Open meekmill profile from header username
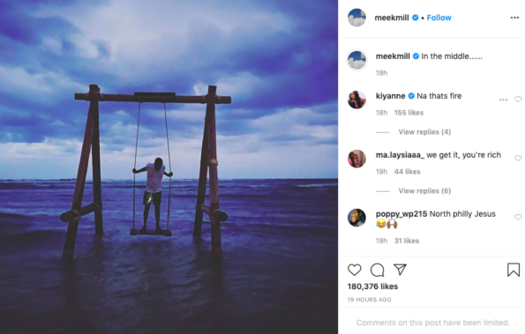The width and height of the screenshot is (525, 334). (392, 18)
